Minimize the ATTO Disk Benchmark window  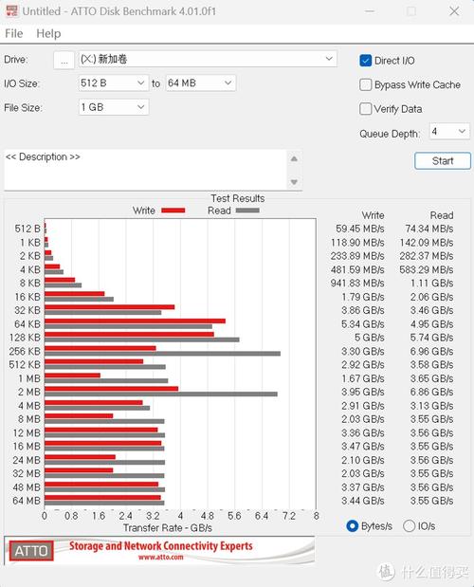(370, 11)
